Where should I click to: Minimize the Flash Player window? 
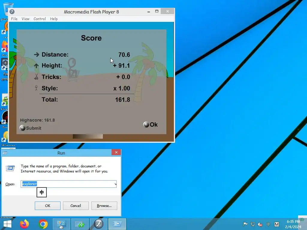pos(149,12)
